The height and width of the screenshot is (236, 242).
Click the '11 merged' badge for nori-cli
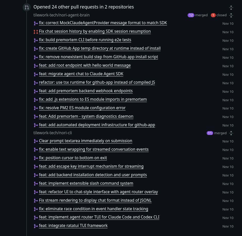(x=216, y=133)
